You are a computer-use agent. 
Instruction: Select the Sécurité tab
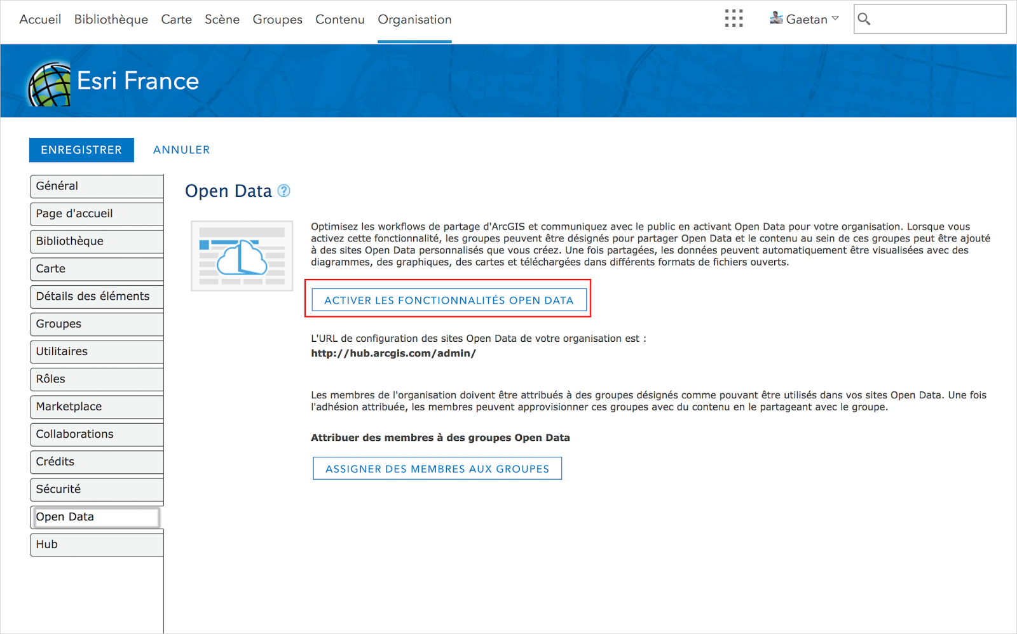(97, 489)
